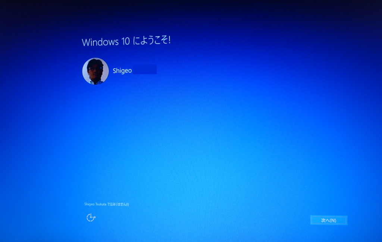Click the Ease of Access icon

click(x=91, y=217)
